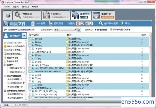Click 在列表中搜索 magnifier icon

pos(101,24)
